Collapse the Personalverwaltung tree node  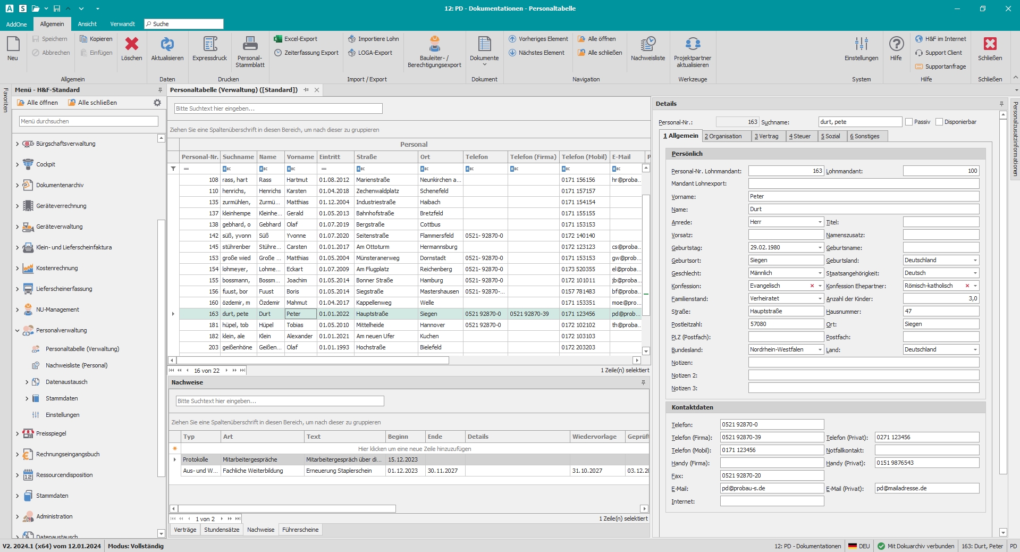pos(18,330)
